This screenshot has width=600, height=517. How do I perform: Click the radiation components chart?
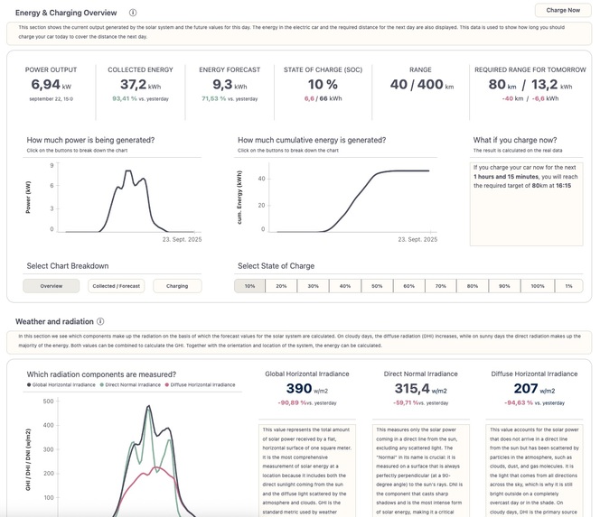[x=132, y=457]
